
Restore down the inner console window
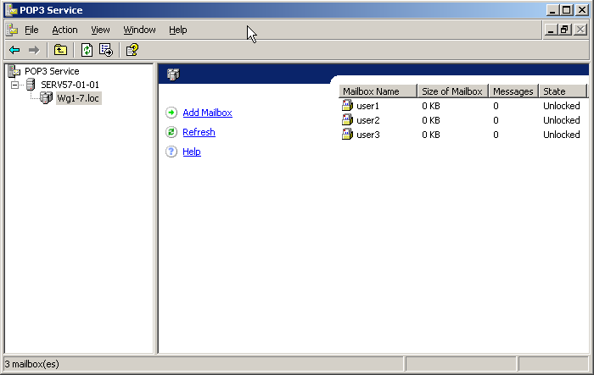pos(565,30)
